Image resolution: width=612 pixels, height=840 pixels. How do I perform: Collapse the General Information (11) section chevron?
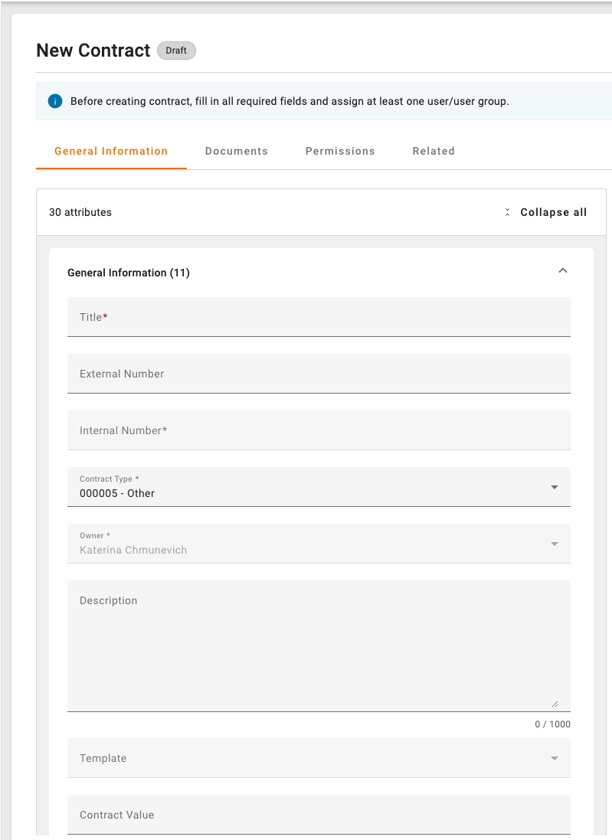click(x=563, y=271)
